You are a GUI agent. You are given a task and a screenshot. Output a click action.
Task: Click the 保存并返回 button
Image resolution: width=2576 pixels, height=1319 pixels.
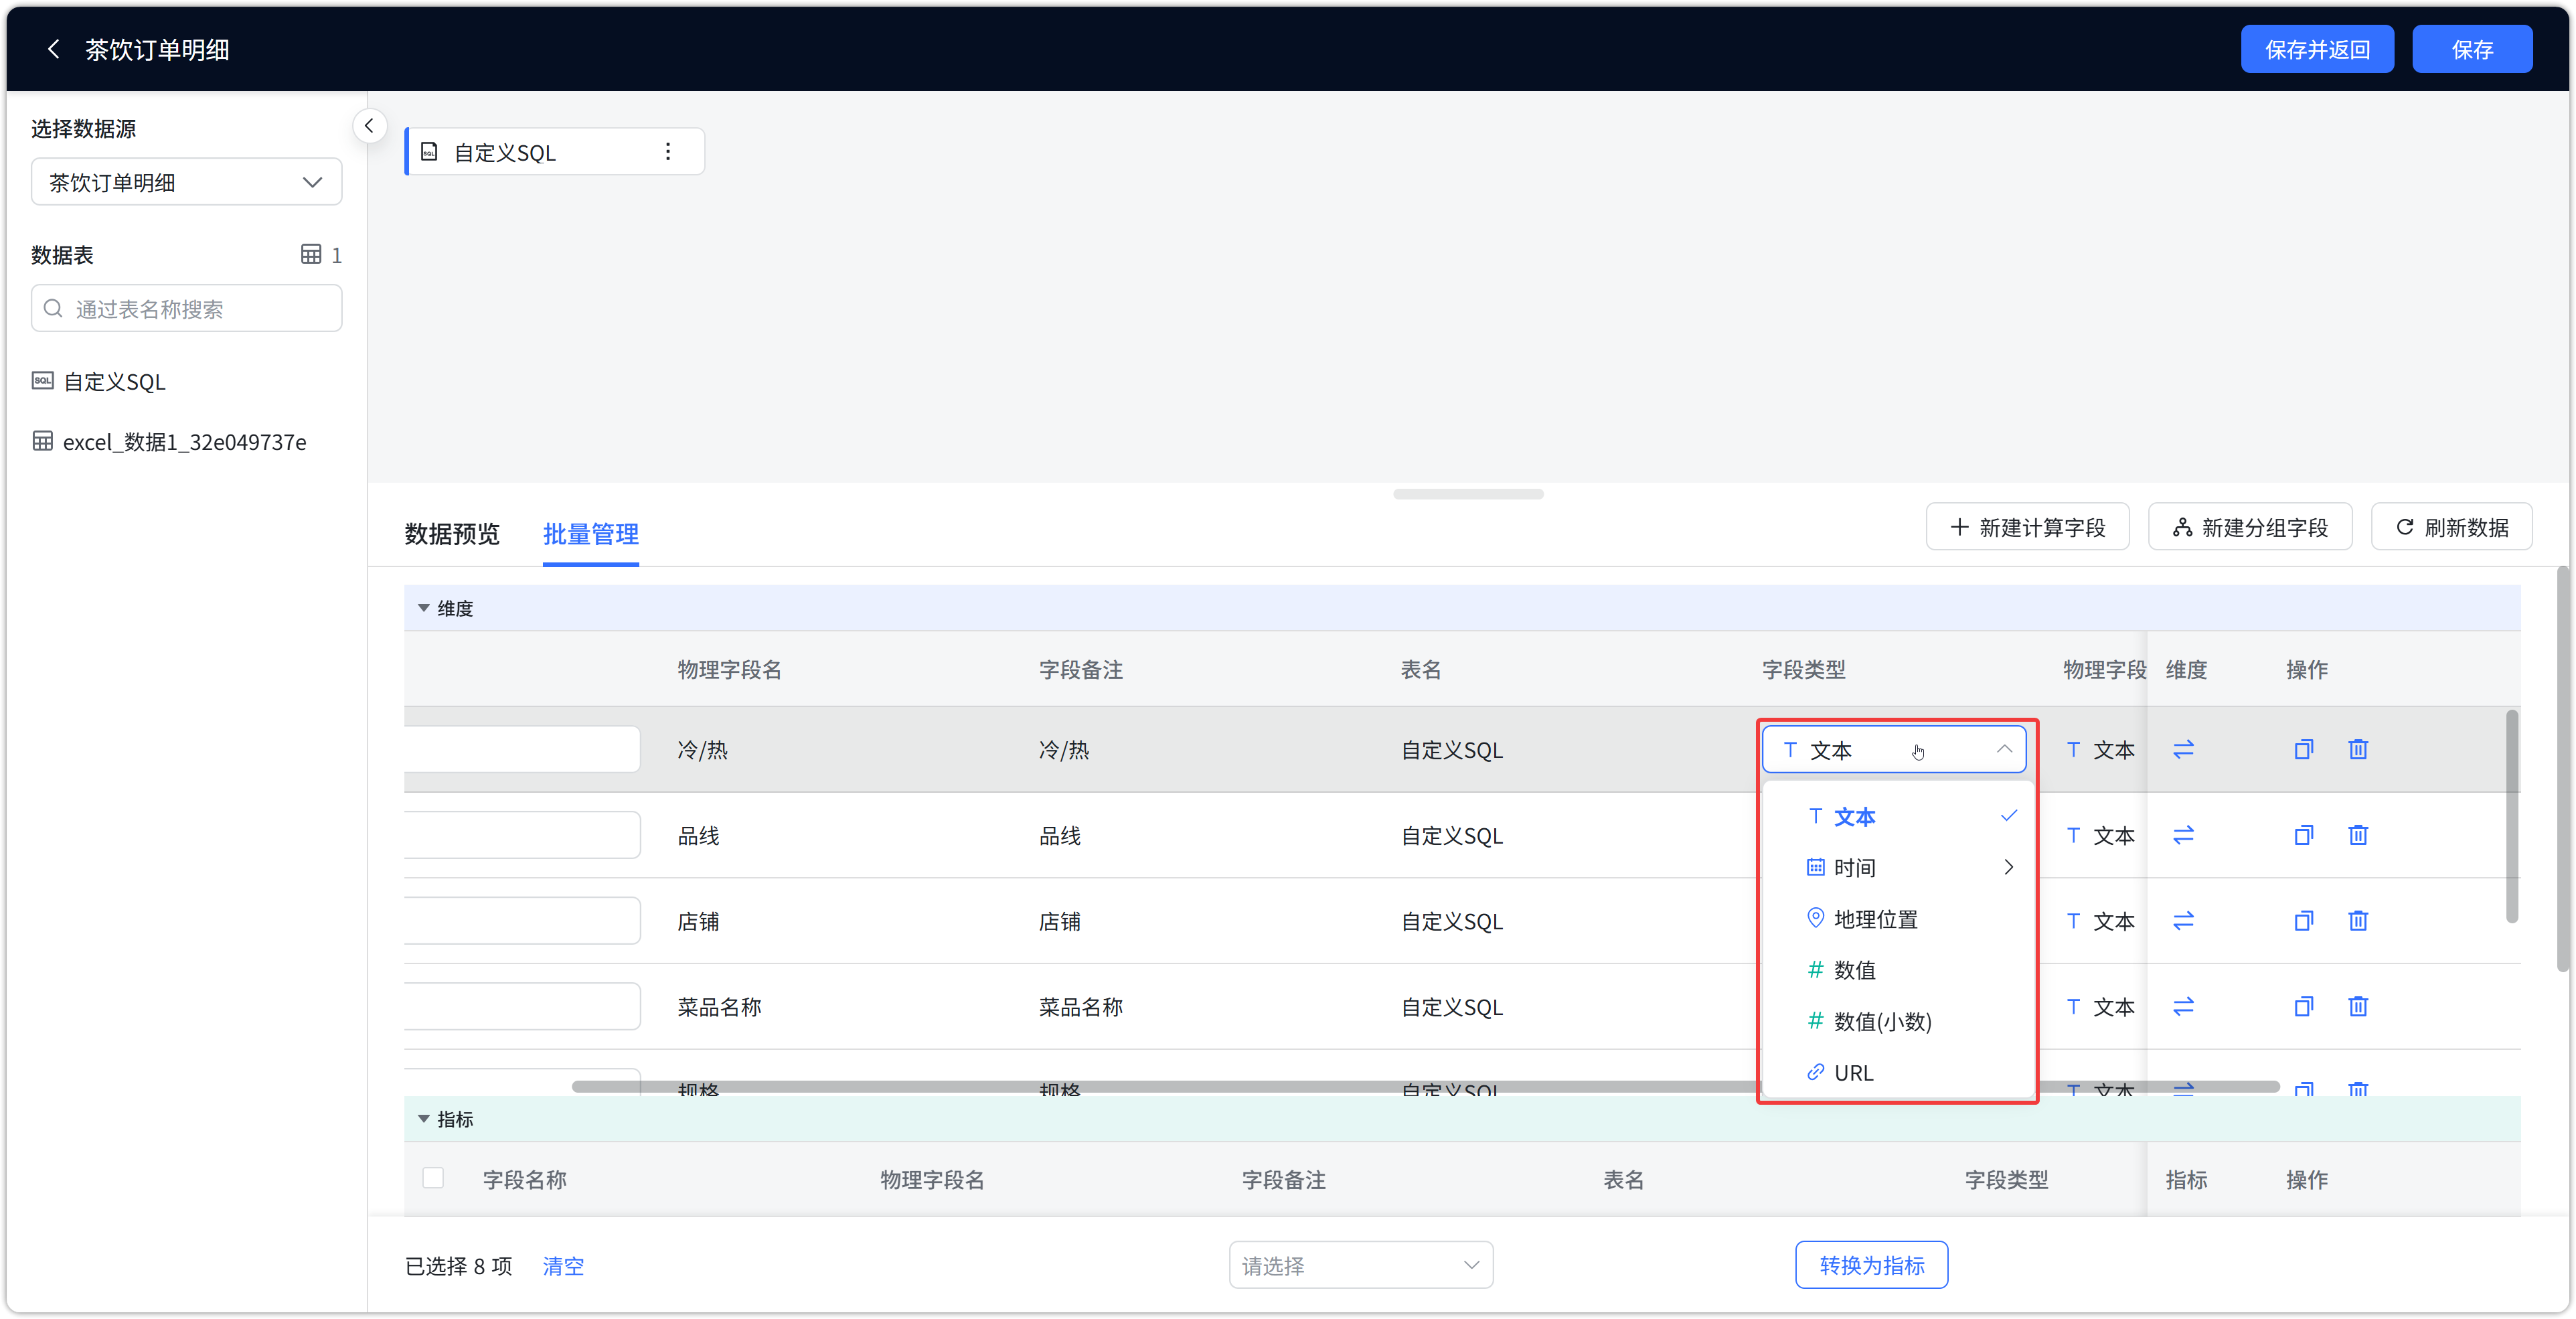click(2317, 49)
